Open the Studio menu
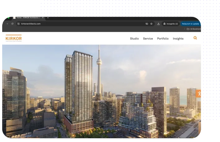The image size is (220, 142). pos(134,39)
